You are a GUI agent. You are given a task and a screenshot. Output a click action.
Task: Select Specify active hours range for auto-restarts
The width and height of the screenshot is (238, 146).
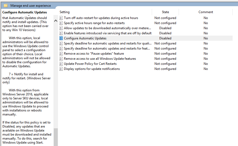click(x=94, y=23)
